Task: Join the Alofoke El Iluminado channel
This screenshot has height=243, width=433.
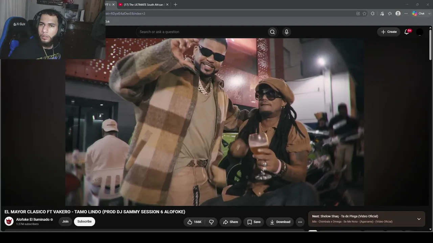Action: (65, 221)
